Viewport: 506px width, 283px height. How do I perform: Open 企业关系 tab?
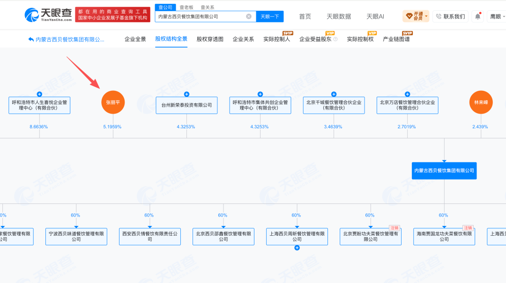click(243, 39)
